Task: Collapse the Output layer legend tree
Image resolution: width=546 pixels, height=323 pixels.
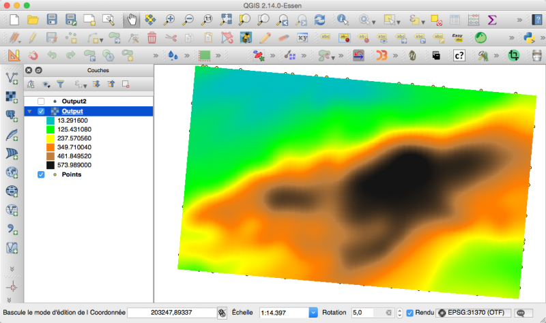Action: [29, 111]
